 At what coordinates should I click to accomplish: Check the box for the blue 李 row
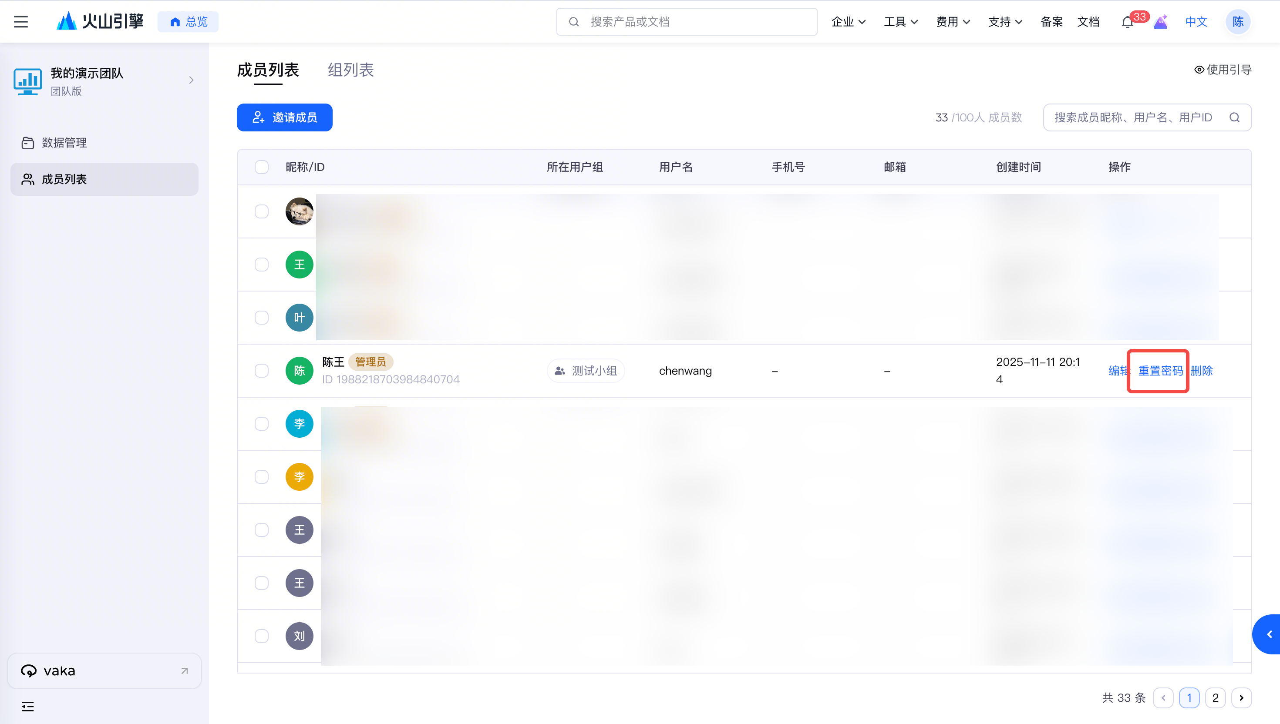262,424
